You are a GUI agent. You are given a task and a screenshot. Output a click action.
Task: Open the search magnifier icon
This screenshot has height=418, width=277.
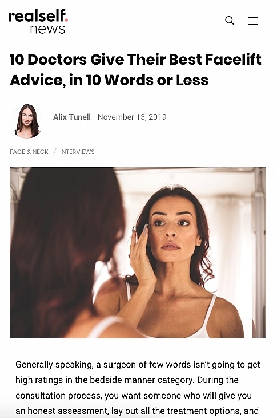[x=230, y=21]
